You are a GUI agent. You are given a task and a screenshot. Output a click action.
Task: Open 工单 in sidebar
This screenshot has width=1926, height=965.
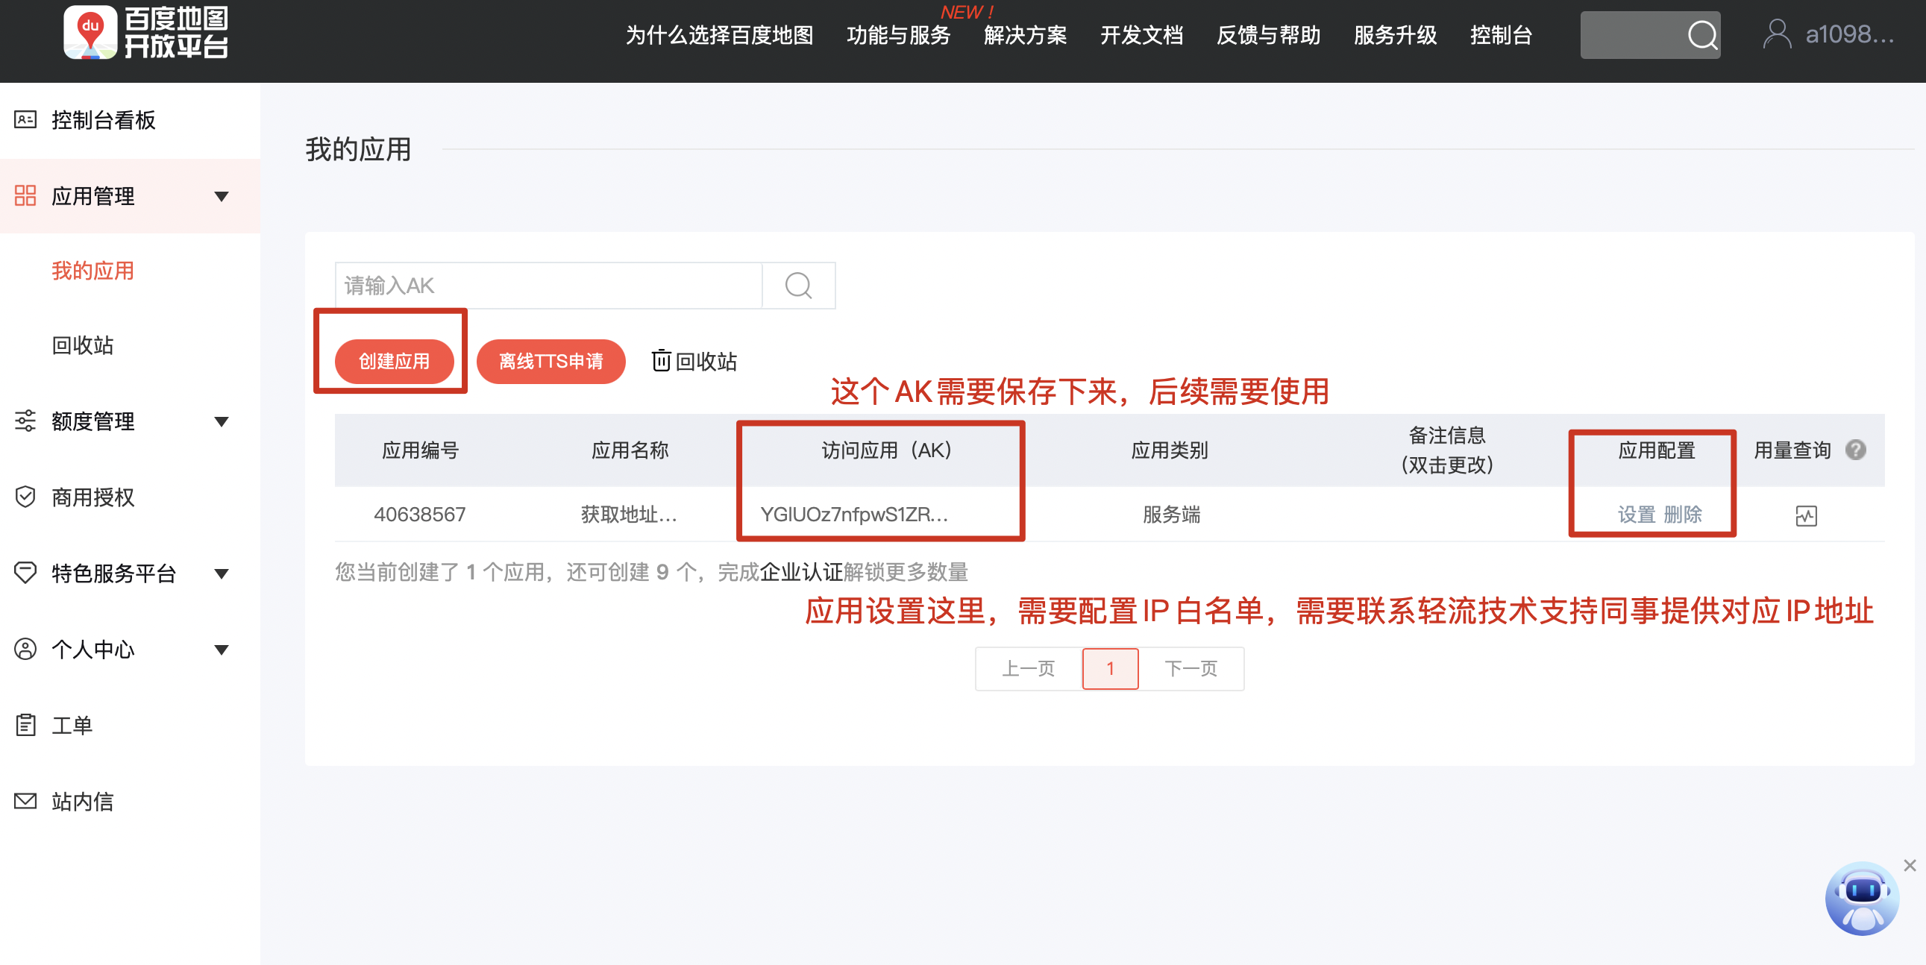(72, 725)
